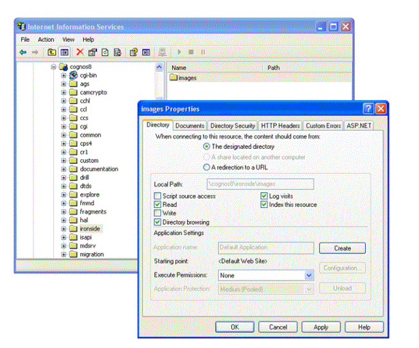Uncheck the Directory browsing checkbox

coord(157,222)
